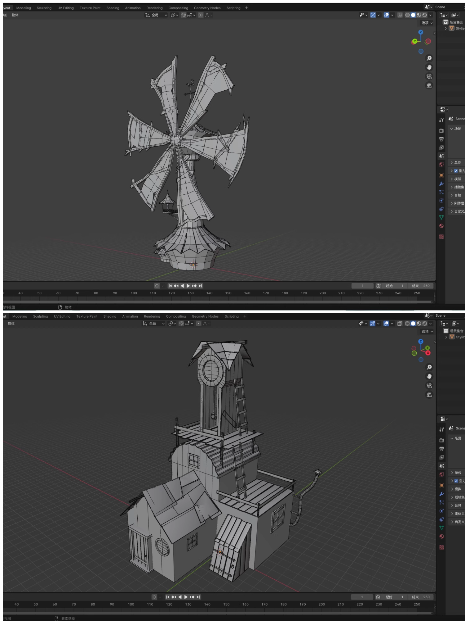
Task: Play animation in top timeline
Action: click(x=188, y=286)
